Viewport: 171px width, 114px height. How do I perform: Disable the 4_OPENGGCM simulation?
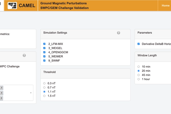click(x=44, y=52)
